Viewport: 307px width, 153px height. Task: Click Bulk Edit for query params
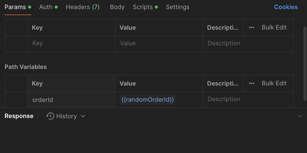[274, 27]
